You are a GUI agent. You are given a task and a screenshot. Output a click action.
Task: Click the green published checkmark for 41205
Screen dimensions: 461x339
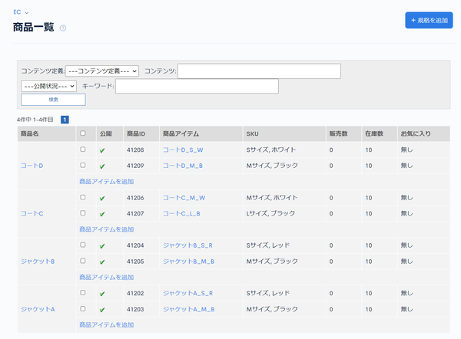[x=102, y=262]
